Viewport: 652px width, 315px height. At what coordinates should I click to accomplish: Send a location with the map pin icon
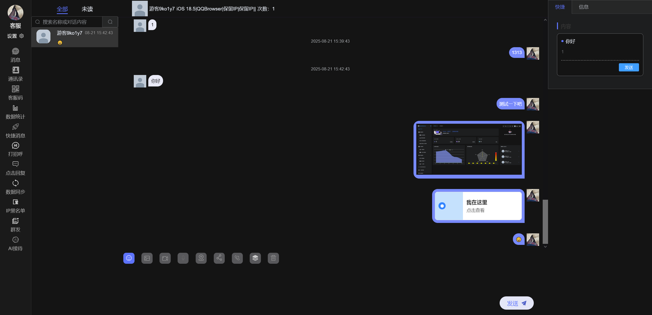coord(201,258)
